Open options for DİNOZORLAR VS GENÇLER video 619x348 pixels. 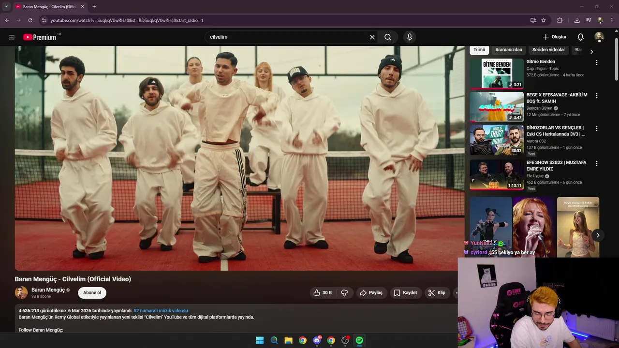(596, 129)
